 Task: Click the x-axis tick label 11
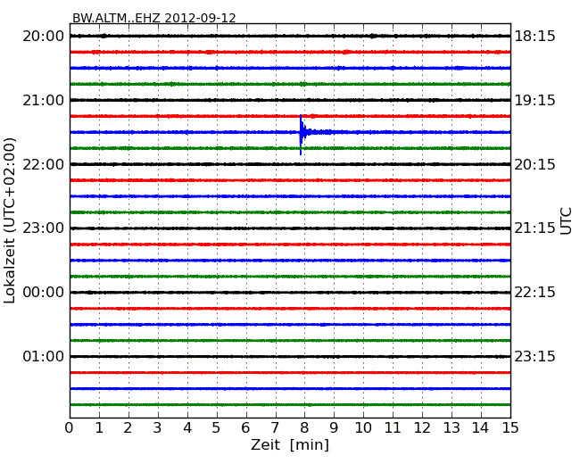pos(393,427)
